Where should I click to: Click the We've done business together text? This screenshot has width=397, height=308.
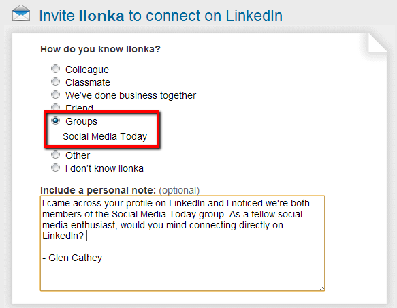click(131, 95)
